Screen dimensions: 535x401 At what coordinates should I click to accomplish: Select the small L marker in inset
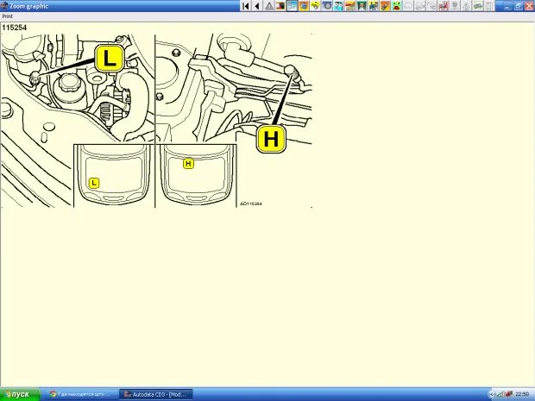(94, 182)
